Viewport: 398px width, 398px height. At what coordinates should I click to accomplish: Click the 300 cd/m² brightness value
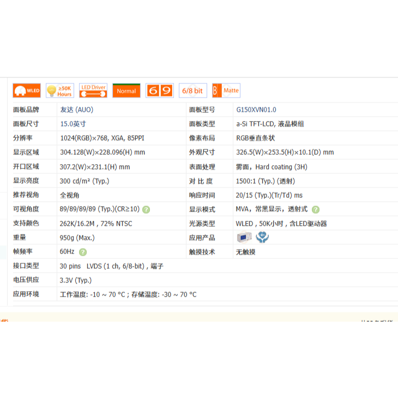[x=85, y=181]
